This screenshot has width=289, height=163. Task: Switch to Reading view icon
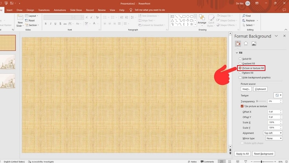pos(238,162)
